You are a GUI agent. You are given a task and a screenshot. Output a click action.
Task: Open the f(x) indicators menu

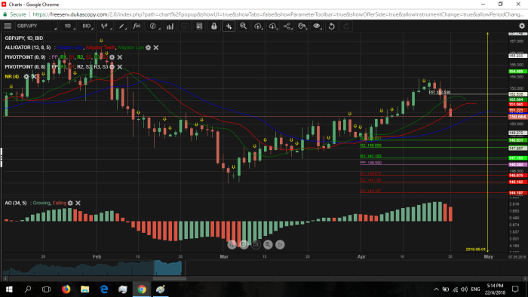[137, 26]
